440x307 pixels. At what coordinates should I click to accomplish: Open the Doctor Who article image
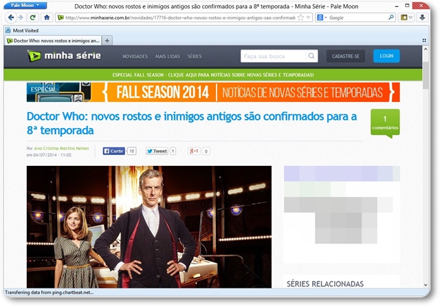coord(149,227)
